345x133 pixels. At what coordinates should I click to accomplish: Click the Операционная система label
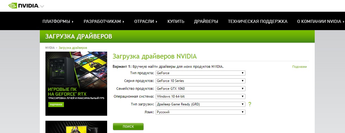click(x=134, y=96)
